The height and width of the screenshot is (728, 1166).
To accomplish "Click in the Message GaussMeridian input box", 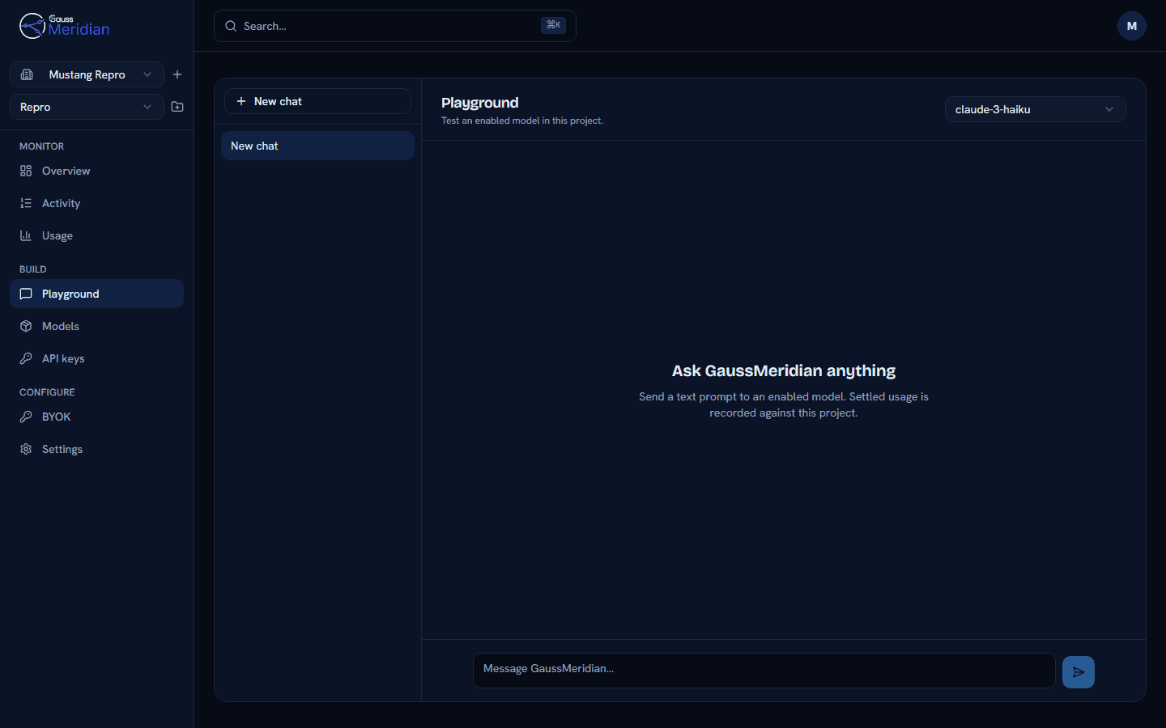I will coord(764,671).
